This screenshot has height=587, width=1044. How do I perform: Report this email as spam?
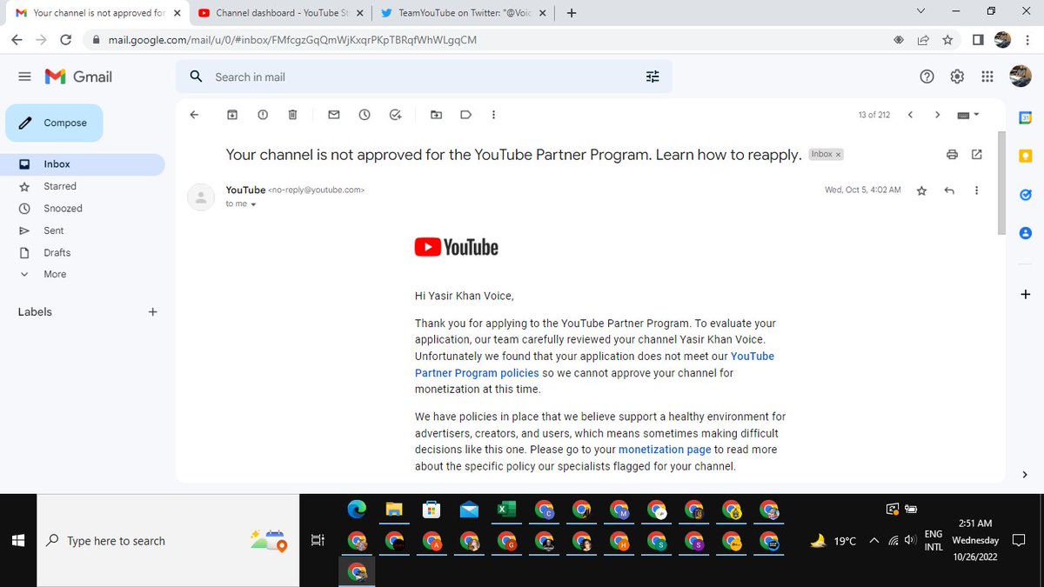point(263,115)
